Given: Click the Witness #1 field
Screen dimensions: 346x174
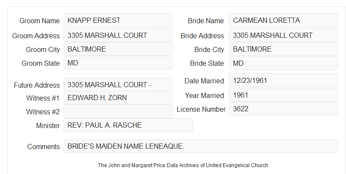Looking at the screenshot, I should pos(118,98).
